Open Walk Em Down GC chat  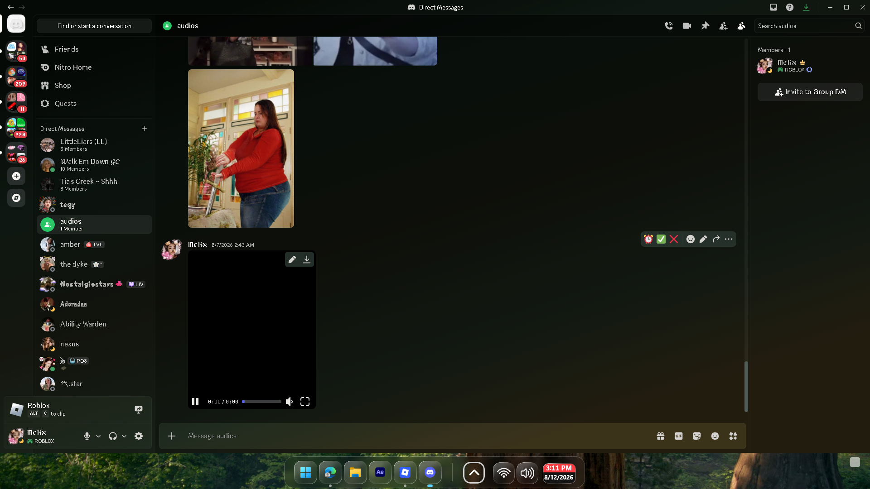pos(94,165)
